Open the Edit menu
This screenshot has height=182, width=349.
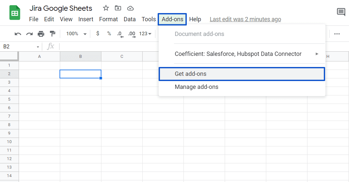tap(49, 19)
